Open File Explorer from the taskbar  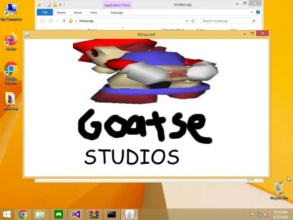coord(40,214)
